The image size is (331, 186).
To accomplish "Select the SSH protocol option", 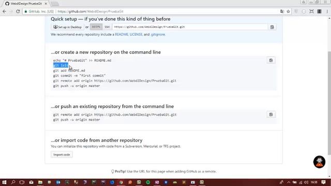I will click(x=107, y=27).
